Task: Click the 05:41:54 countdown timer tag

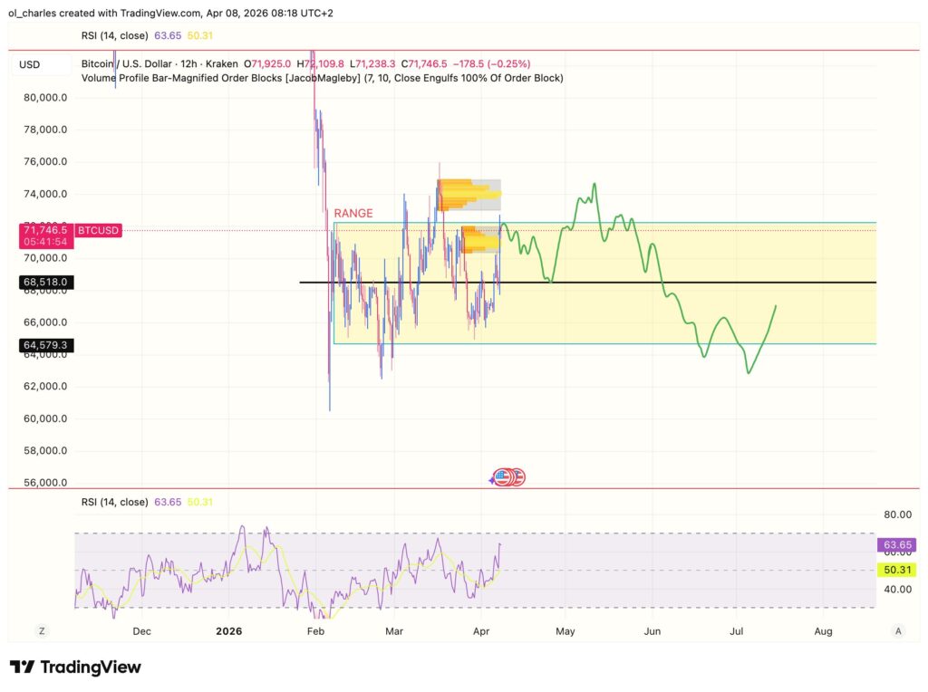Action: pyautogui.click(x=45, y=242)
